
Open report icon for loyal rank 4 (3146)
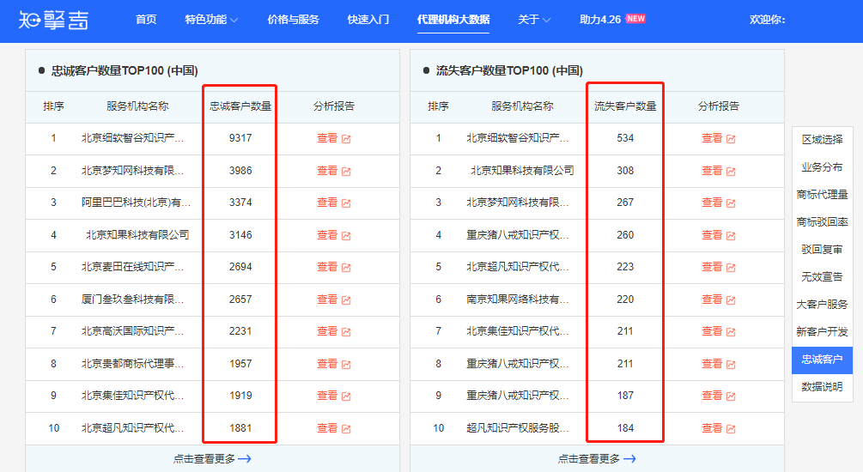pos(346,235)
